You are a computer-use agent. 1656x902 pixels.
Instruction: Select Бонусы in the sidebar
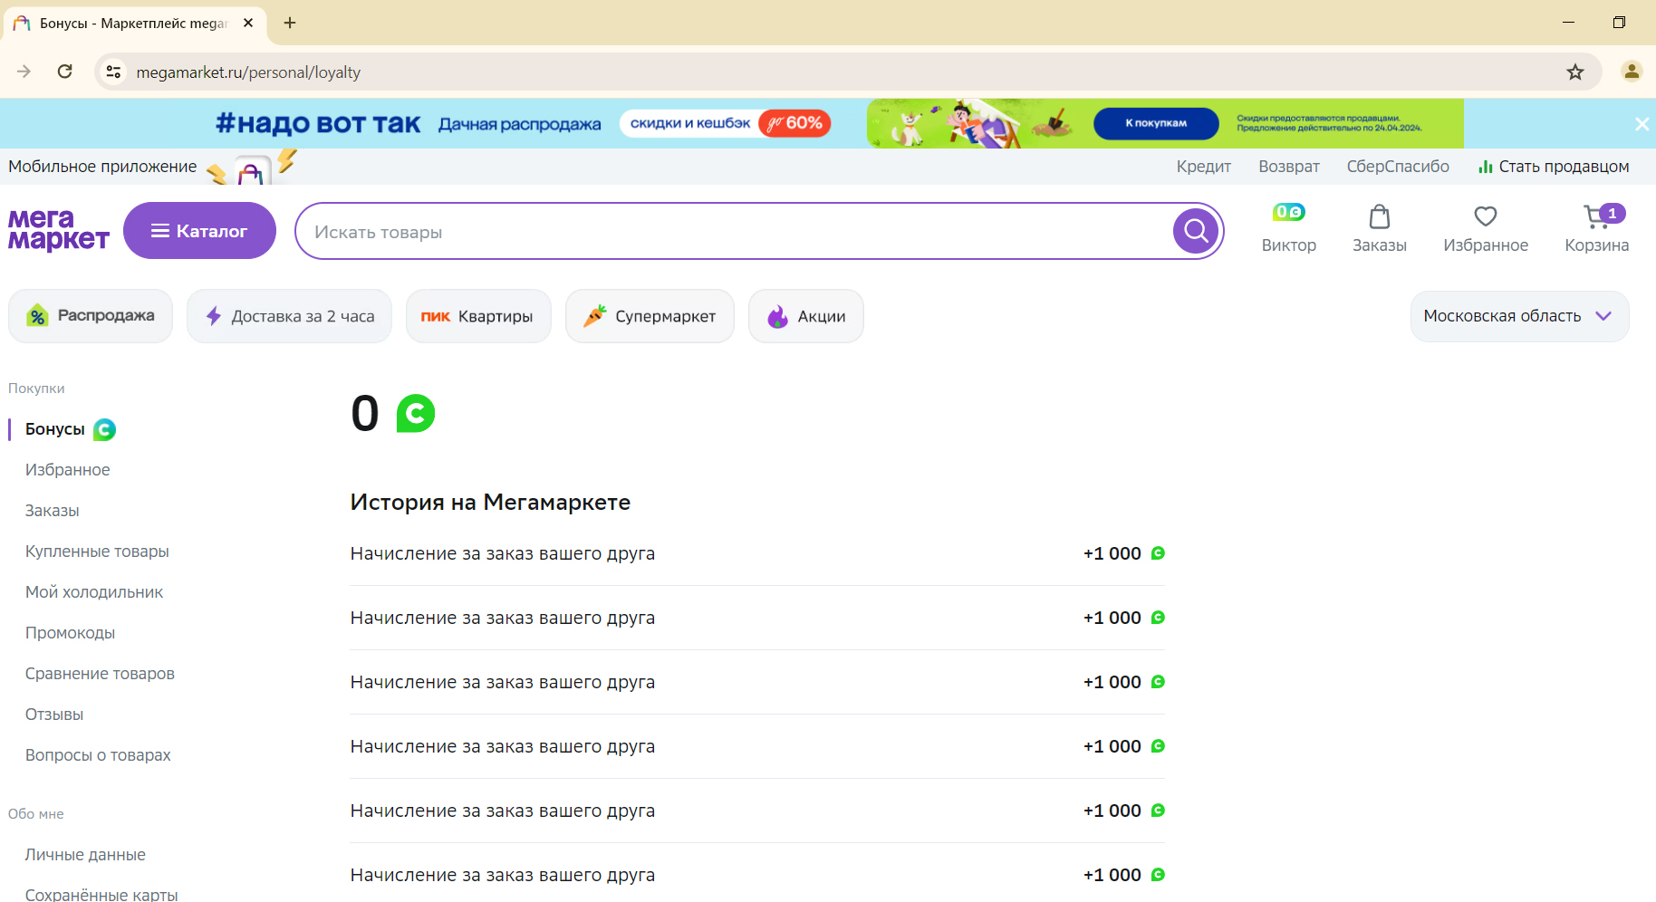(55, 429)
